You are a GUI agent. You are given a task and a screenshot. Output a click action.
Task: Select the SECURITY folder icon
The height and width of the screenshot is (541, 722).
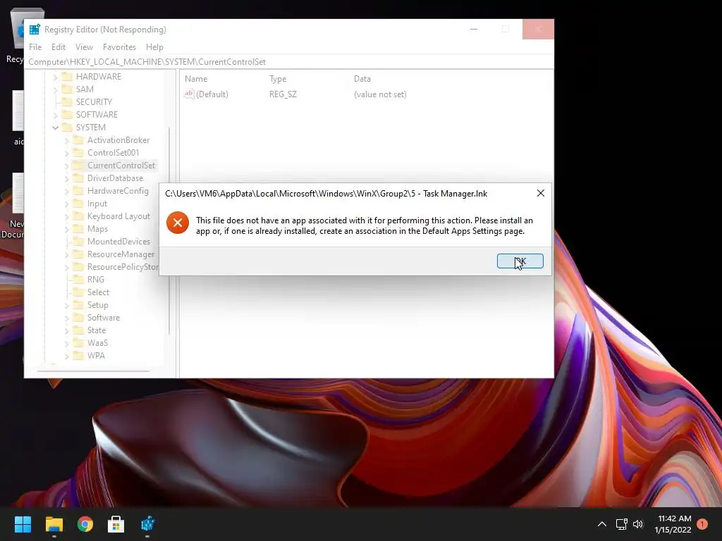(67, 101)
